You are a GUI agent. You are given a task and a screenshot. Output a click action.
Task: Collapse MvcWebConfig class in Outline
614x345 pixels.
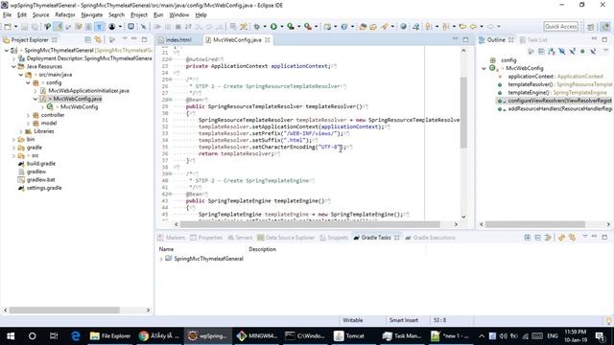tap(484, 68)
